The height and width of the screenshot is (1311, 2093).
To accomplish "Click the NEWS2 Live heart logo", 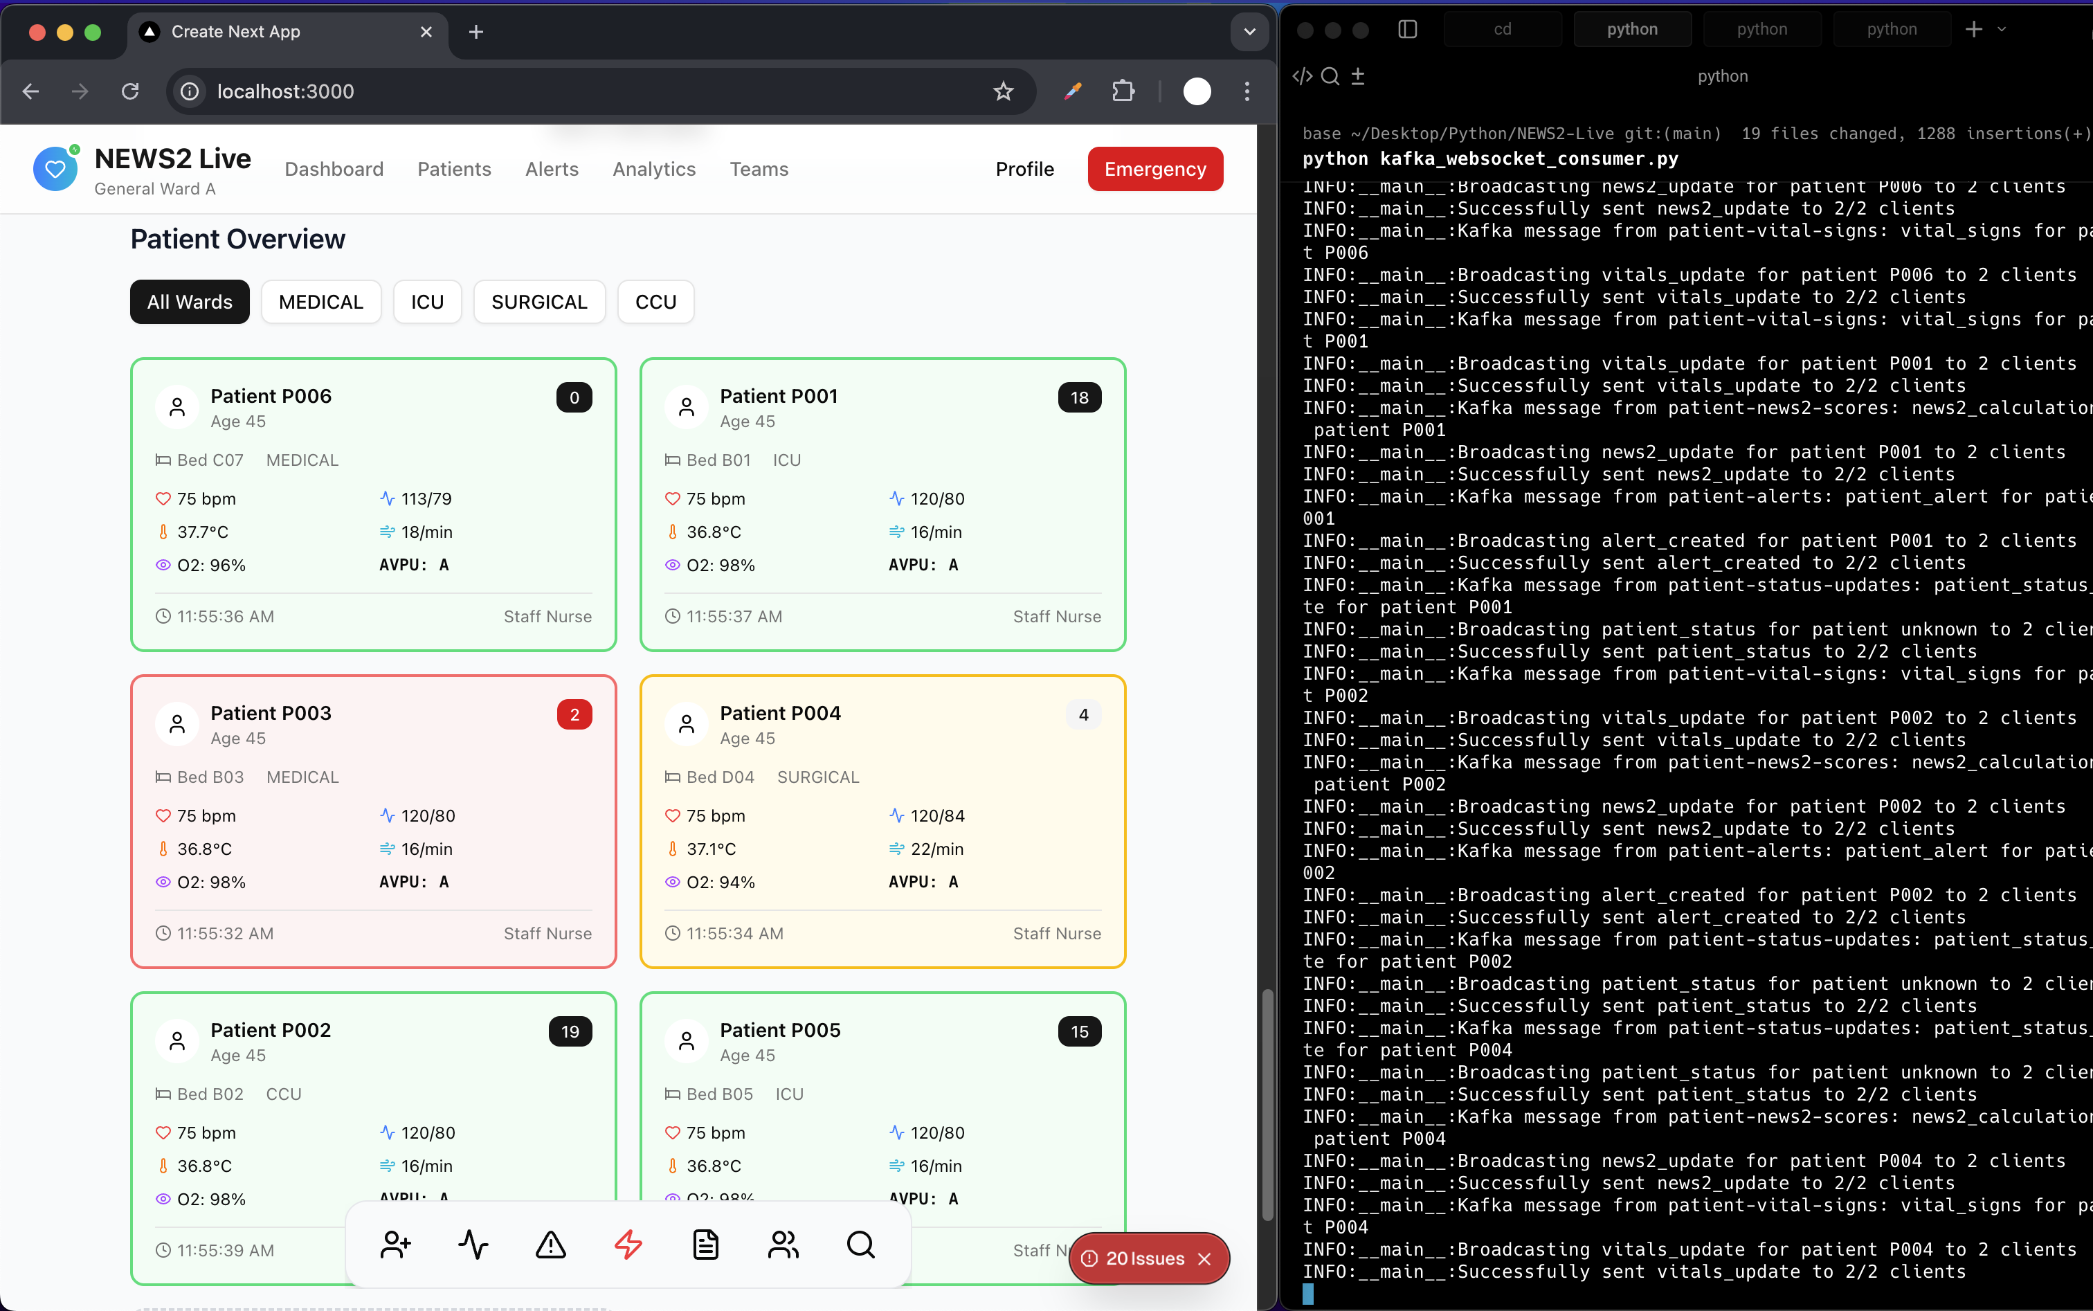I will pyautogui.click(x=55, y=169).
